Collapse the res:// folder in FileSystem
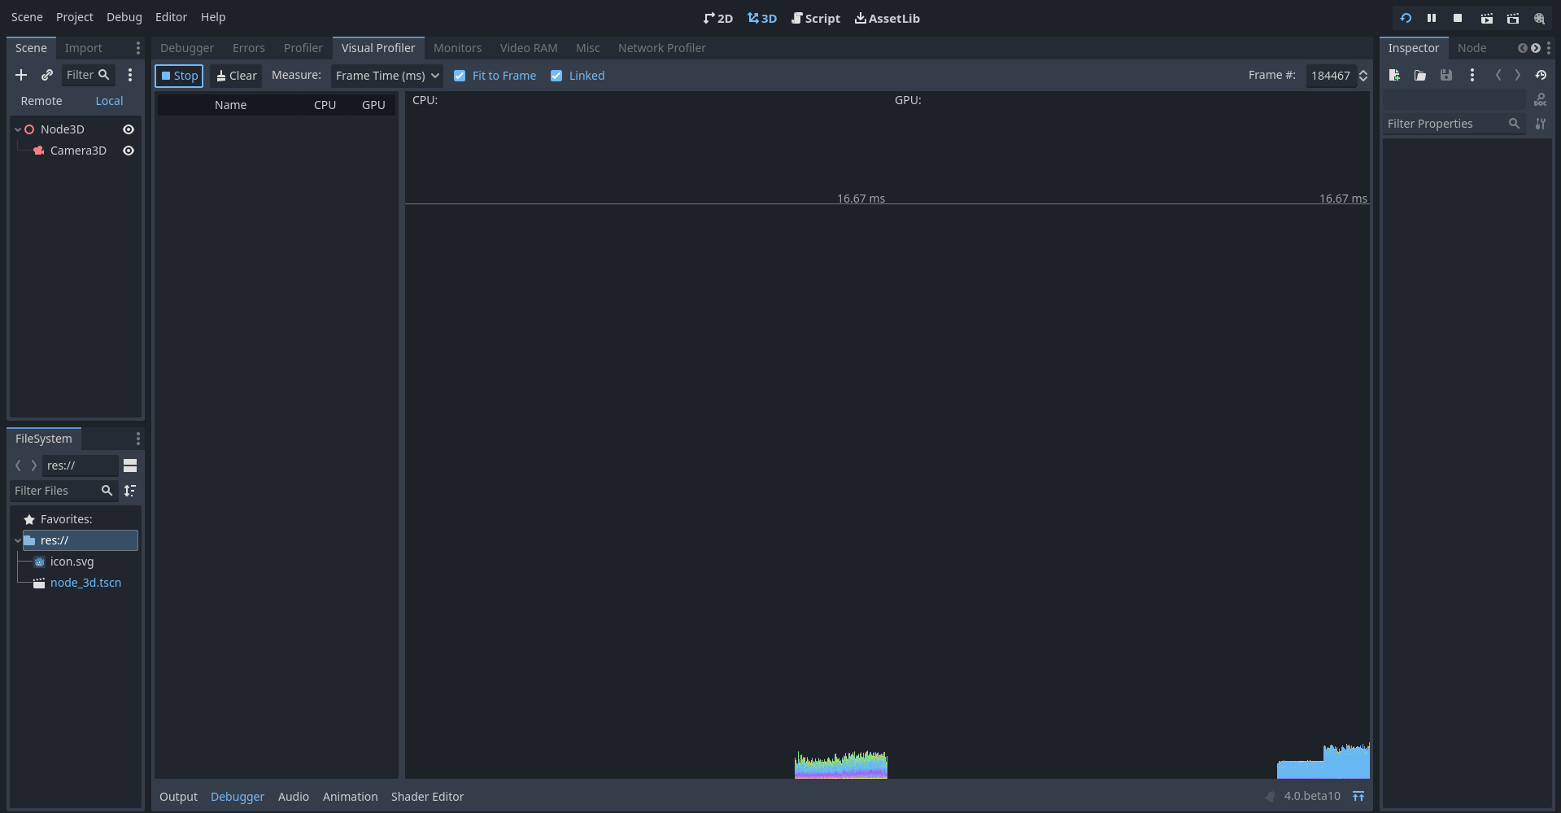This screenshot has width=1561, height=813. click(17, 540)
